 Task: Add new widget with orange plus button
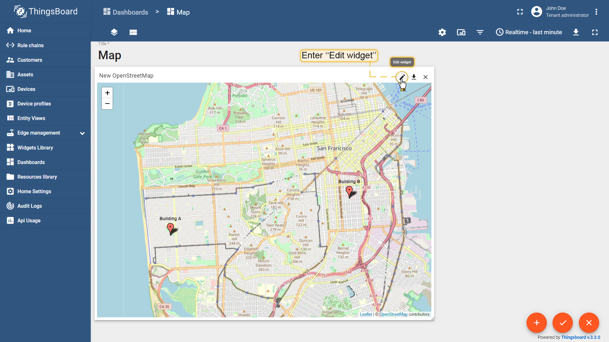pyautogui.click(x=537, y=323)
